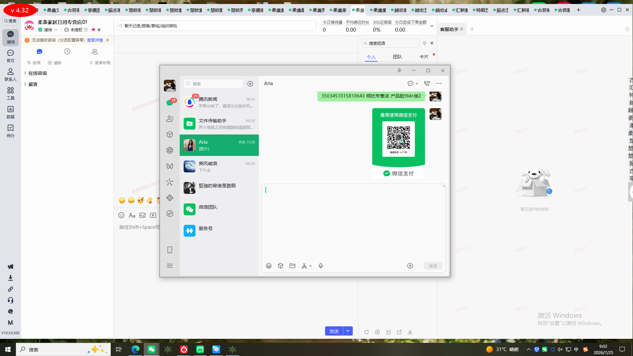
Task: Open WeChat chats icon with 29 badge
Action: [x=170, y=103]
